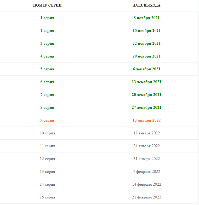Click the date "15 ноября 2021"
This screenshot has width=199, height=205.
(x=146, y=31)
